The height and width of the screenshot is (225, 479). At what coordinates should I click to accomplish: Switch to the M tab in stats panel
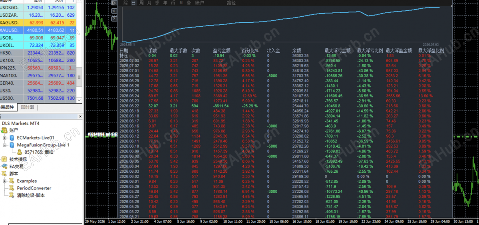(181, 3)
